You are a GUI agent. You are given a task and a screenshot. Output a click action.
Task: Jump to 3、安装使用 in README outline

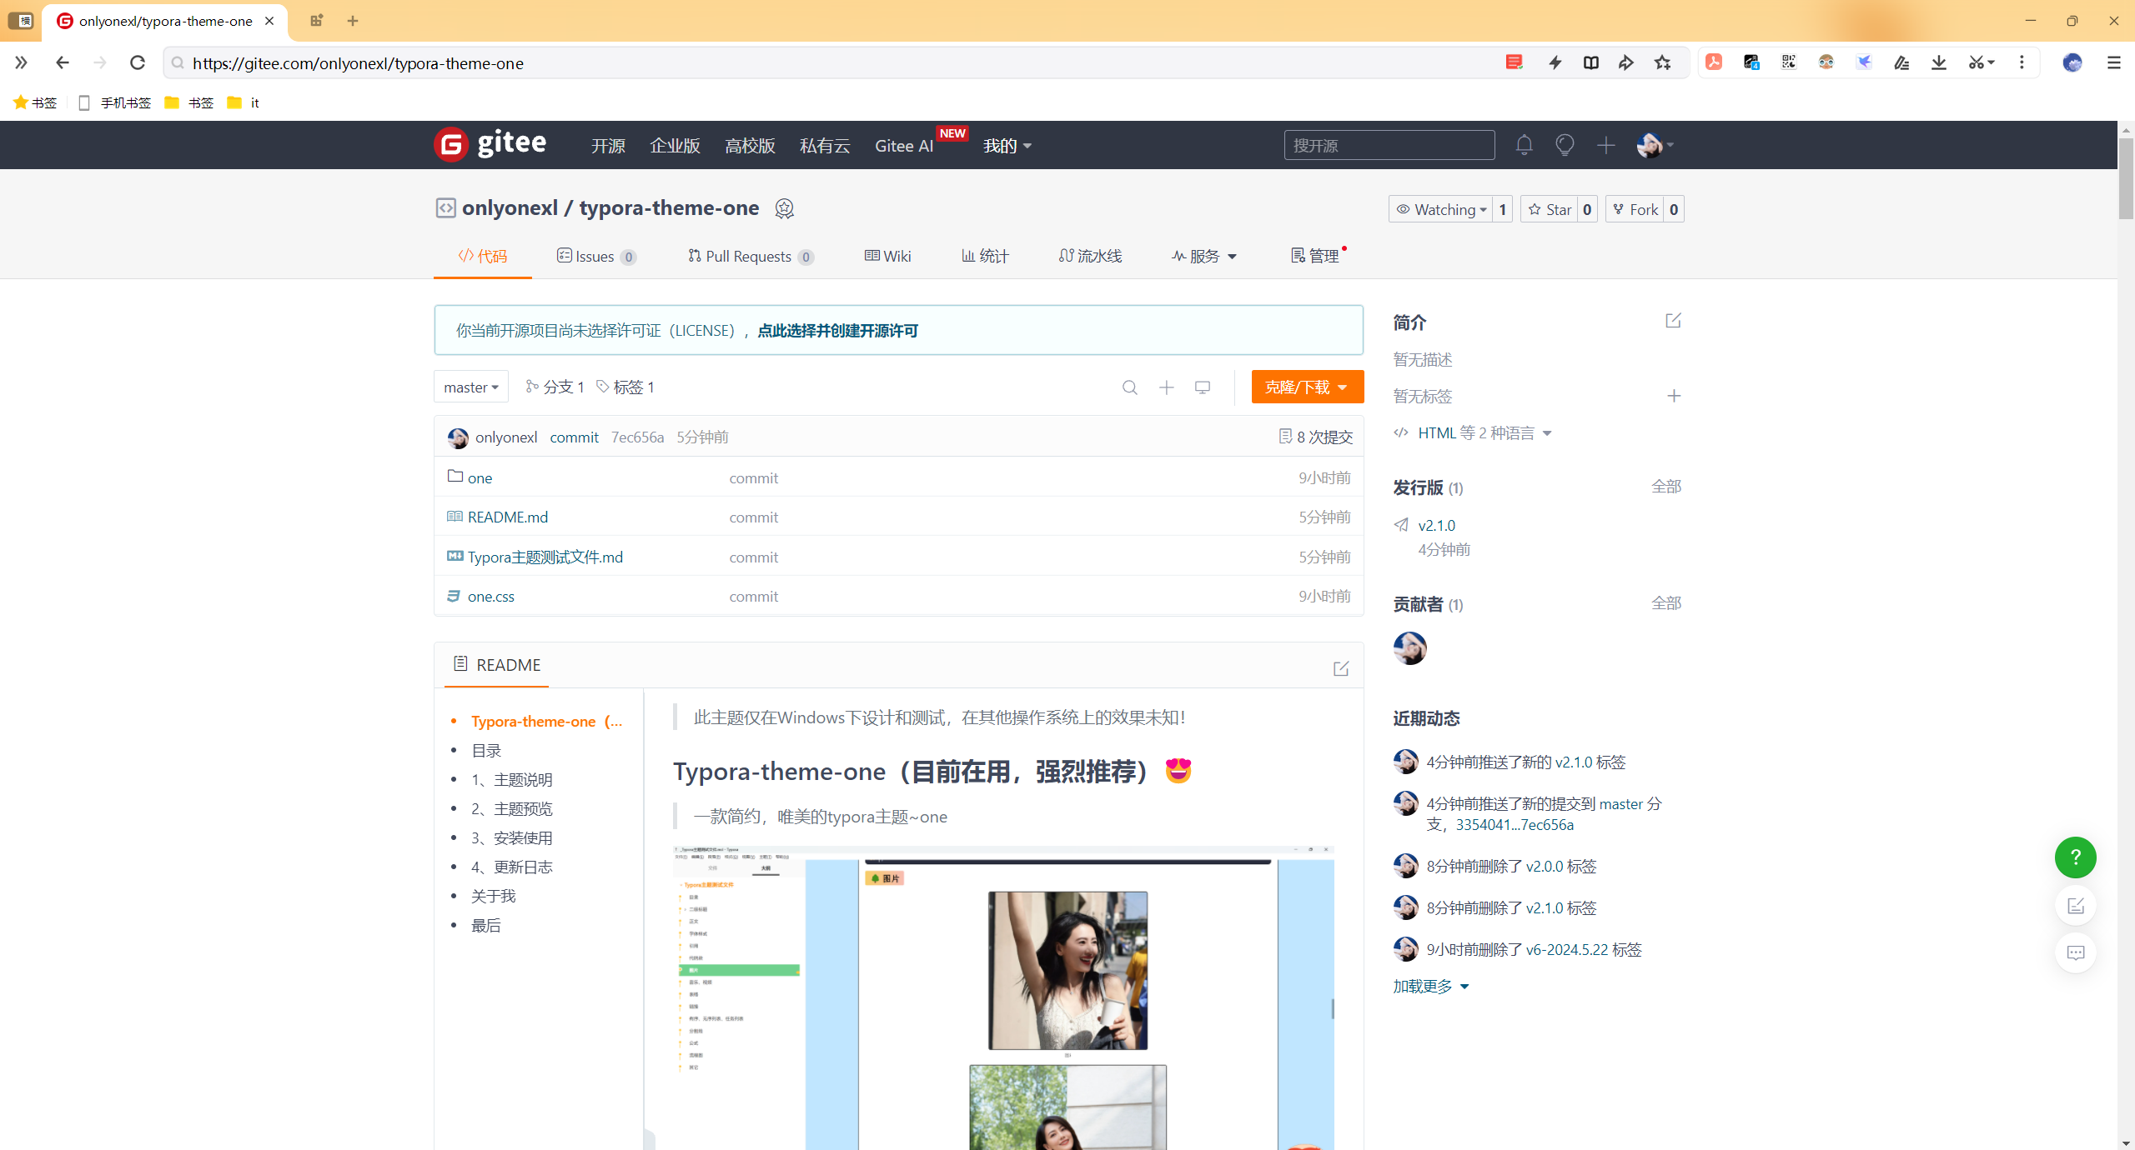(x=511, y=838)
